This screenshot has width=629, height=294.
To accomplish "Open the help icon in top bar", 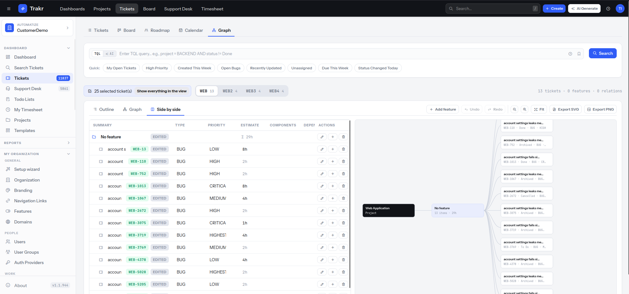I will pos(608,9).
